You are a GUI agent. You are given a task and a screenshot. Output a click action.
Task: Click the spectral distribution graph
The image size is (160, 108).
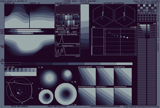click(67, 39)
